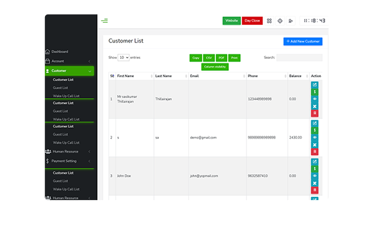Viewport: 374px width, 228px height.
Task: Click the blue X icon for row 1
Action: click(x=314, y=106)
